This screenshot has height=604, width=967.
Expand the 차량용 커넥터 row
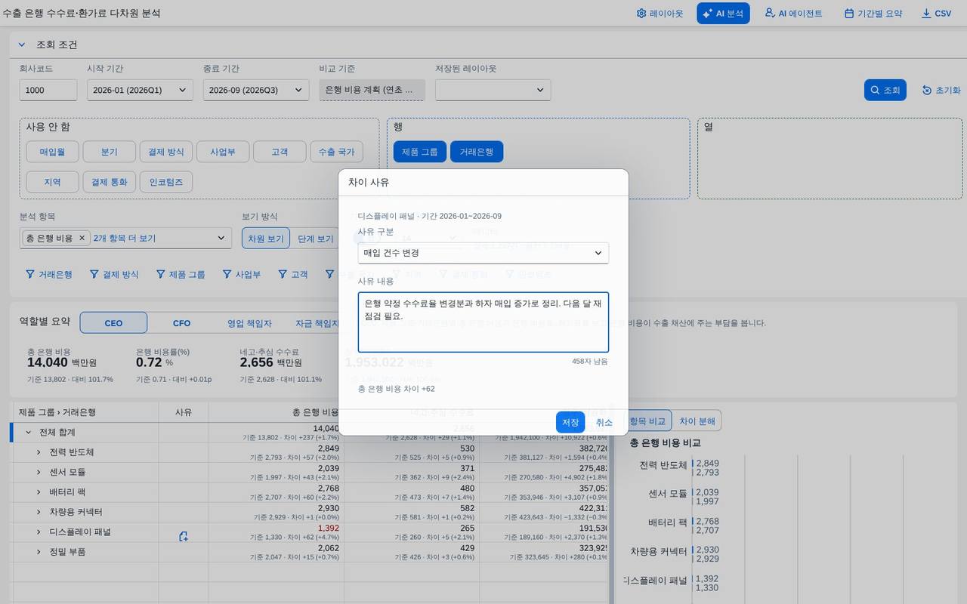(39, 512)
